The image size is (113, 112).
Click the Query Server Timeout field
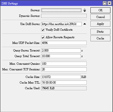[x=61, y=50]
